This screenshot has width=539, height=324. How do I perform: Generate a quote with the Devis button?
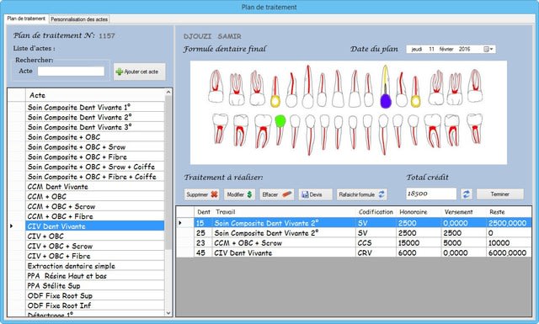click(316, 194)
